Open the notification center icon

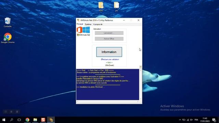coord(214,120)
